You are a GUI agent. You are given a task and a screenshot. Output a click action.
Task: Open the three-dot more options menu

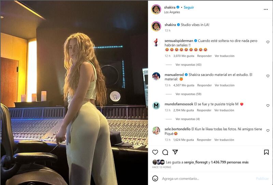point(266,10)
